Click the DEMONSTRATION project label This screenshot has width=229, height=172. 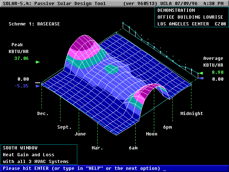pos(176,10)
